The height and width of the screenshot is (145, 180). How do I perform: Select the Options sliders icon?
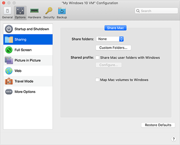[20, 11]
